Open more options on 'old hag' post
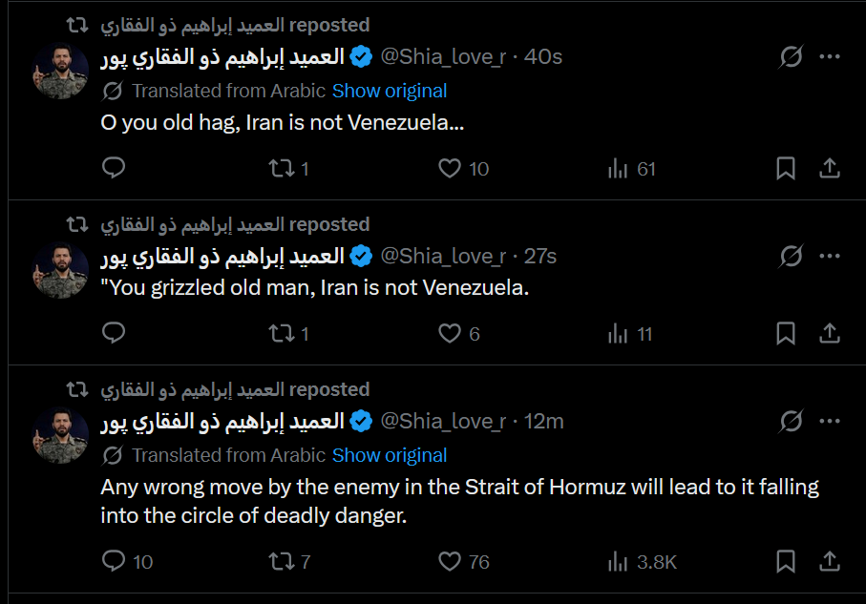Viewport: 866px width, 604px height. click(x=830, y=57)
